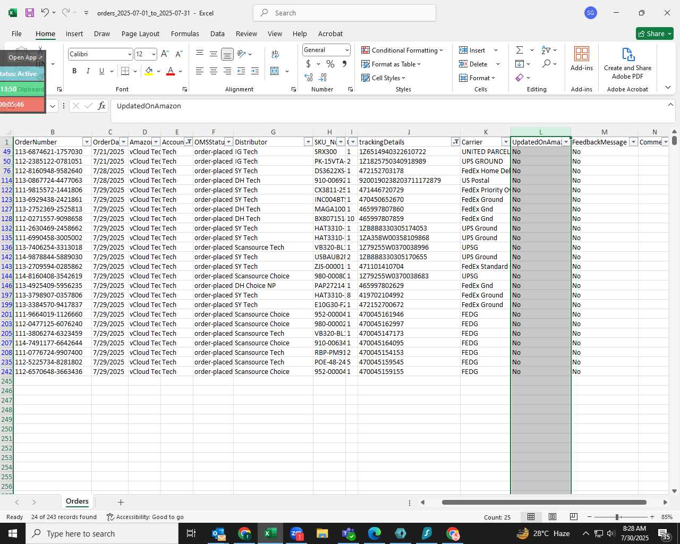
Task: Click the horizontal scrollbar thumb
Action: click(544, 502)
